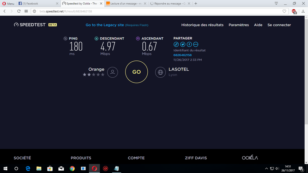Open more sharing options ellipsis icon
Screen dimensions: 308x173
[196, 44]
